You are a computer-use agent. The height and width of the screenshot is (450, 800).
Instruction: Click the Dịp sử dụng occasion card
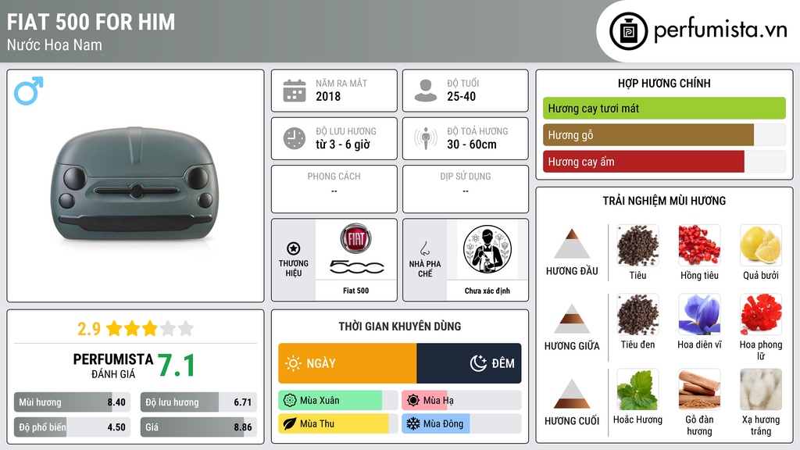[x=466, y=189]
